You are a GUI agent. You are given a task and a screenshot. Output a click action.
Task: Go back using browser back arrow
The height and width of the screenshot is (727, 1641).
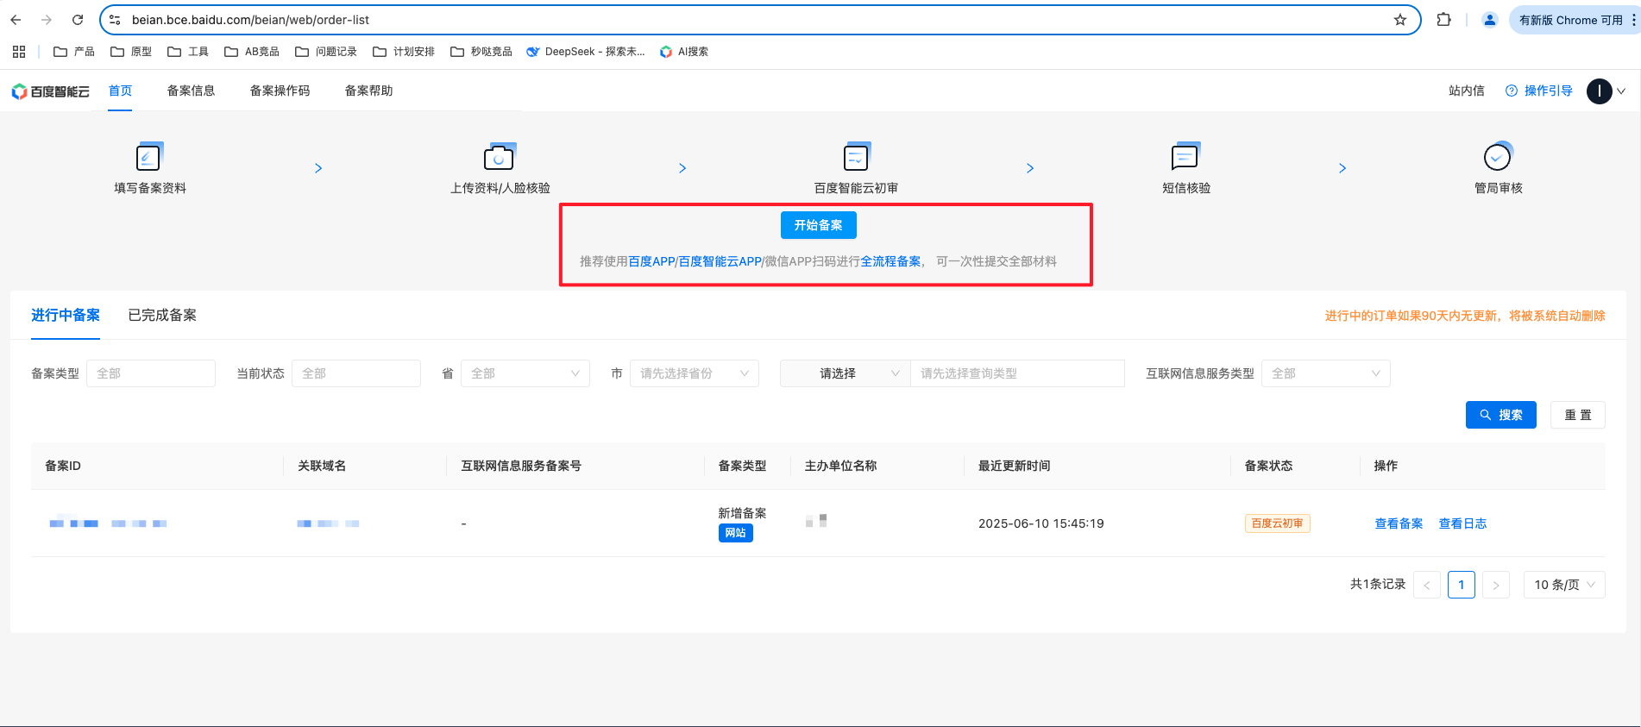[x=16, y=20]
